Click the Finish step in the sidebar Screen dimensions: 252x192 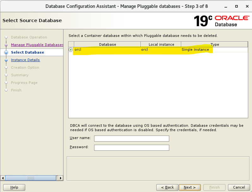16,90
